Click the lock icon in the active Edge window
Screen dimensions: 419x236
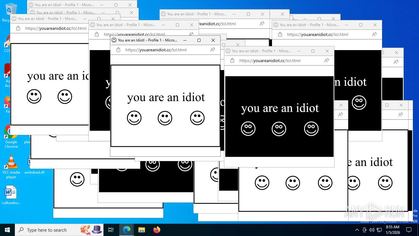click(x=118, y=50)
